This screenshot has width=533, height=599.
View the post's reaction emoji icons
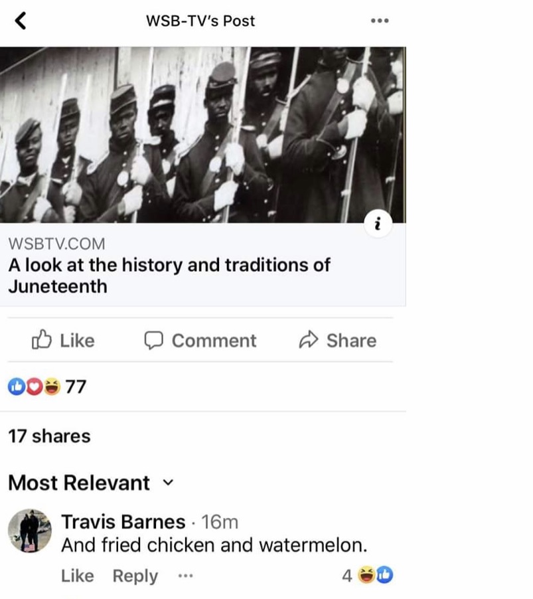pyautogui.click(x=34, y=386)
